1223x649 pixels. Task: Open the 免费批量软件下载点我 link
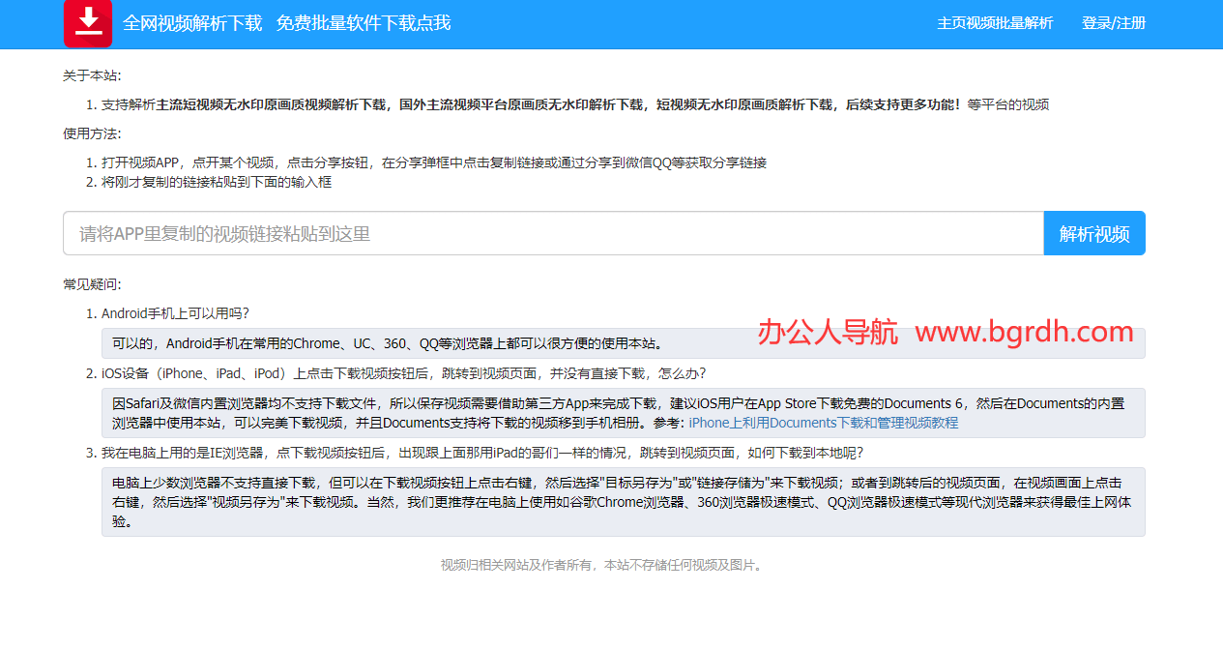click(x=364, y=23)
